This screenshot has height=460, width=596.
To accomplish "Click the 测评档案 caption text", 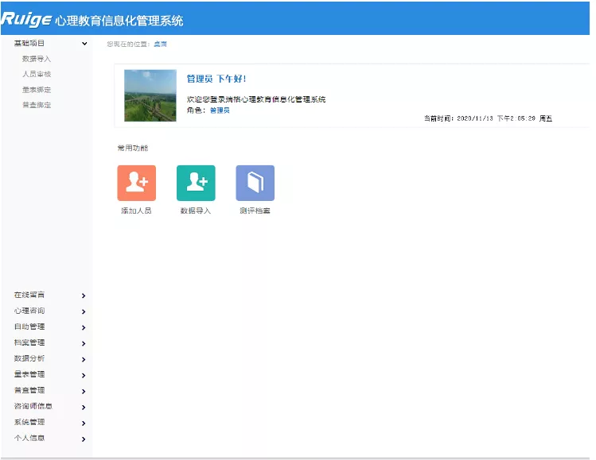I will click(255, 211).
